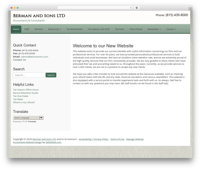Image resolution: width=201 pixels, height=170 pixels.
Task: Go to the Staff page
Action: (27, 29)
